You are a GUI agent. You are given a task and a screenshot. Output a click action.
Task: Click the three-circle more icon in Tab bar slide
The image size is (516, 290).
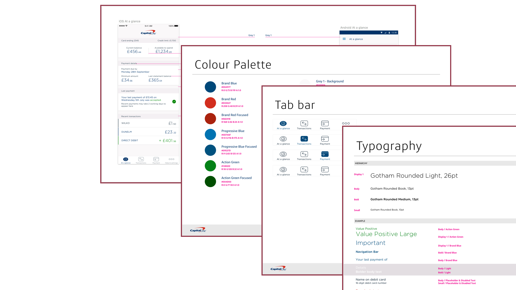click(346, 124)
